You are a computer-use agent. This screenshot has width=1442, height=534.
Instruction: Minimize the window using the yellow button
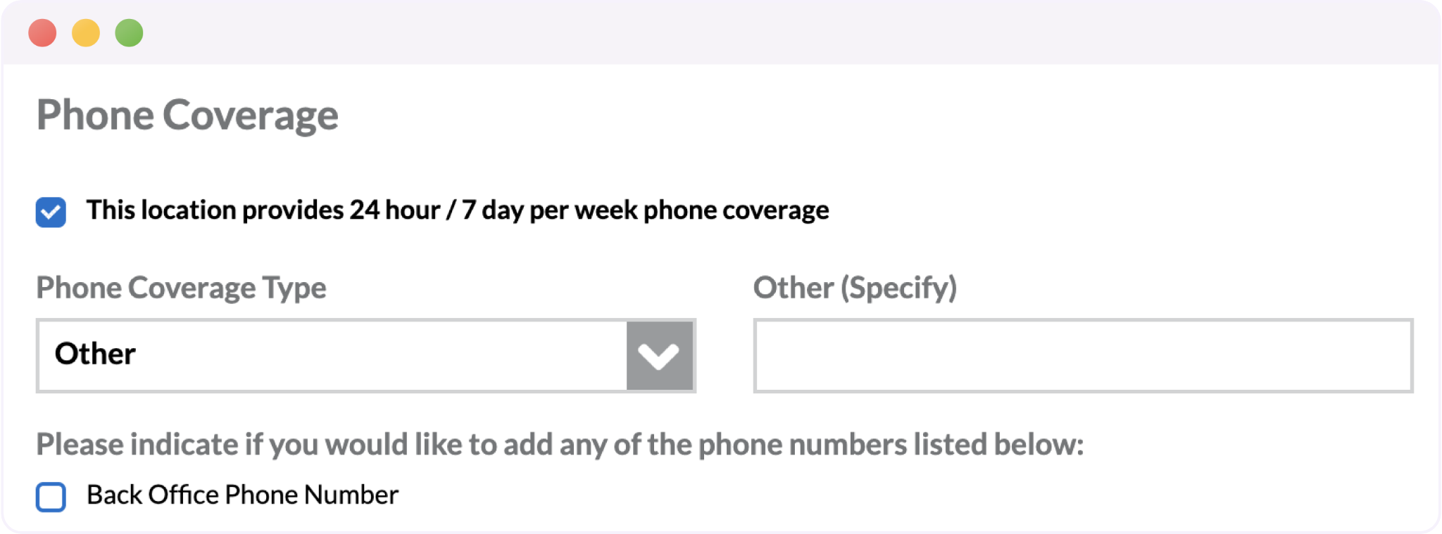click(x=86, y=33)
